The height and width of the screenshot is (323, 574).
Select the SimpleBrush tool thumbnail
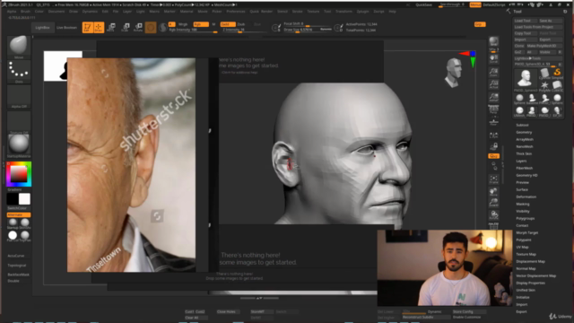point(557,74)
